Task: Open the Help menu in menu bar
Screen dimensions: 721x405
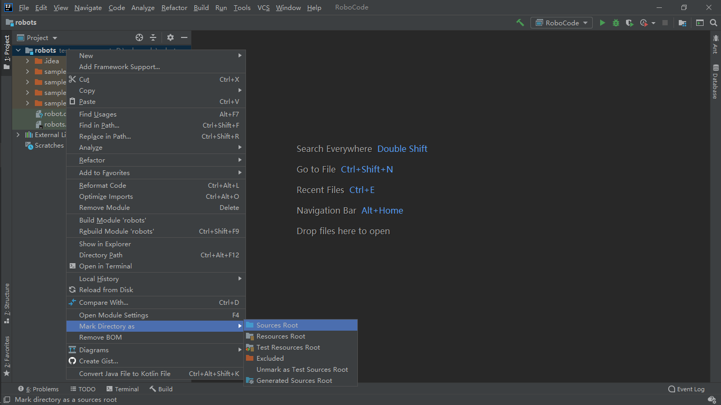Action: pyautogui.click(x=314, y=7)
